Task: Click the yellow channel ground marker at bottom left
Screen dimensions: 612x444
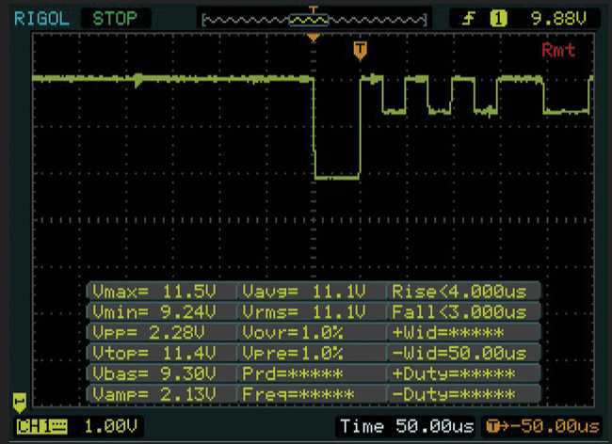Action: pyautogui.click(x=19, y=400)
